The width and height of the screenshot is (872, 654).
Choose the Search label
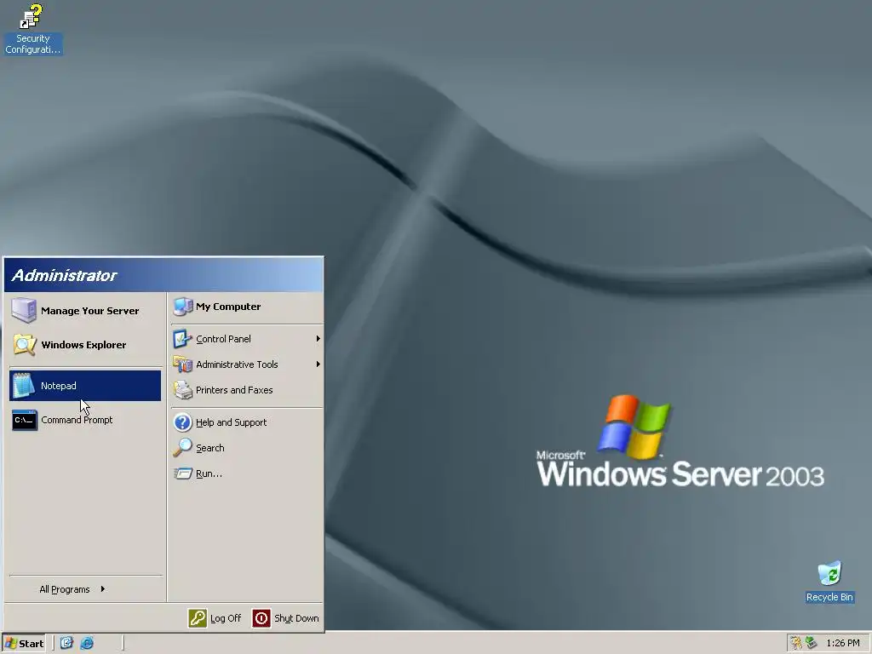[210, 448]
